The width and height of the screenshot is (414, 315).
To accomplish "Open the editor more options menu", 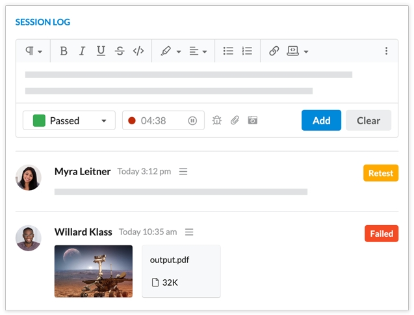I will tap(386, 51).
